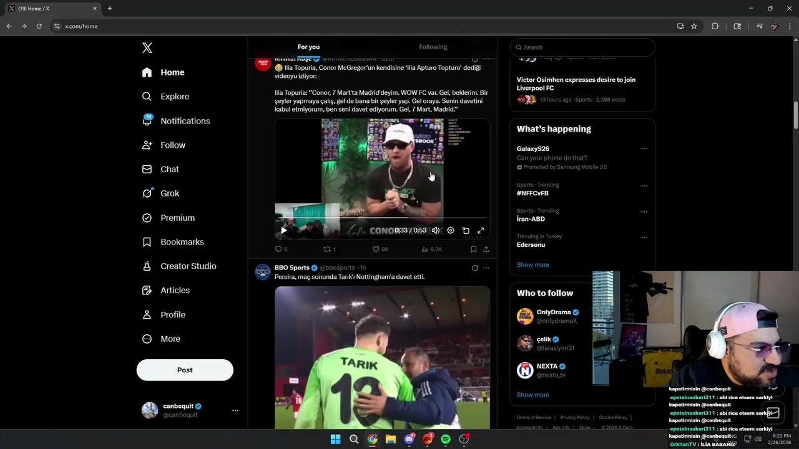Bookmark this page with star icon

[694, 26]
